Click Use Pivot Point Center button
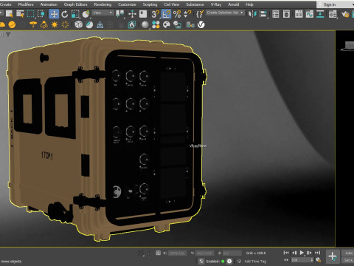The height and width of the screenshot is (266, 354). pos(120,14)
